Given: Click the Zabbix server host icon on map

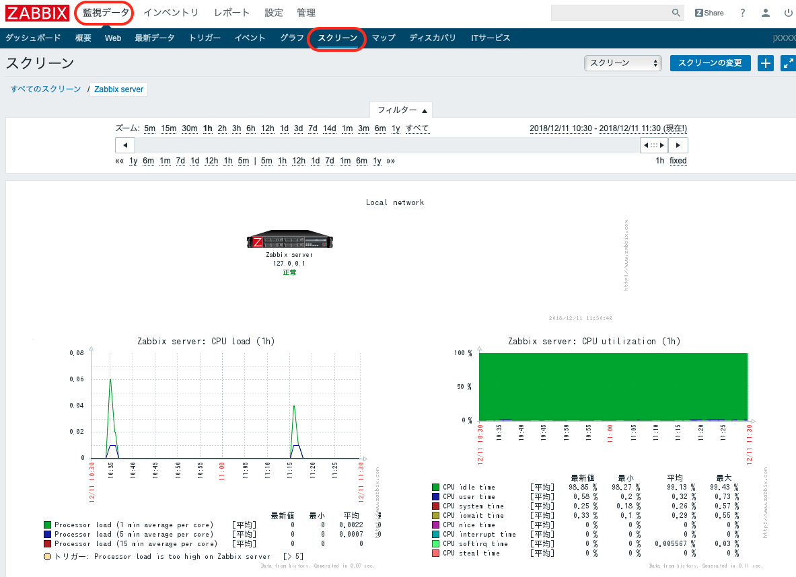Looking at the screenshot, I should [290, 241].
